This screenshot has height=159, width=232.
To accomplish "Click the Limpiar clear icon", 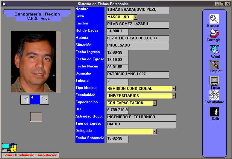I will (x=214, y=64).
